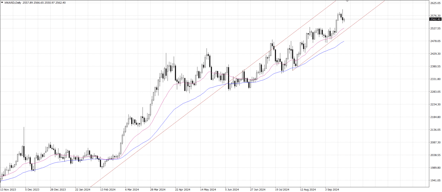Click the 2625.05 price axis label

(436, 3)
